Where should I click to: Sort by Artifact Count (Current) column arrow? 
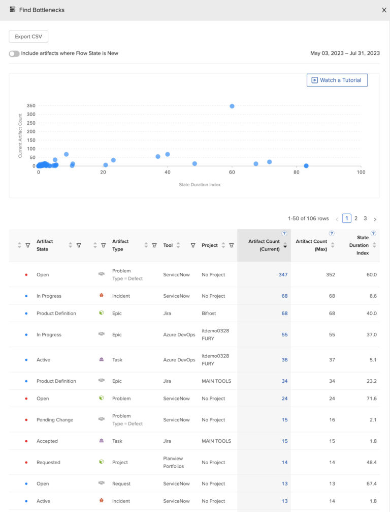click(x=285, y=246)
